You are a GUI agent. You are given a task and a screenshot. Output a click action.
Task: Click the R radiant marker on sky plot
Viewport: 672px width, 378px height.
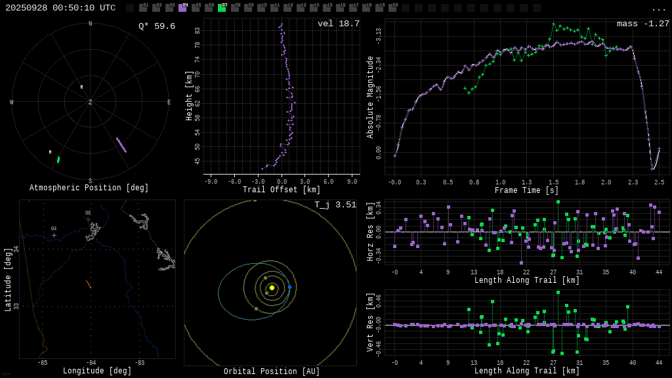[82, 87]
